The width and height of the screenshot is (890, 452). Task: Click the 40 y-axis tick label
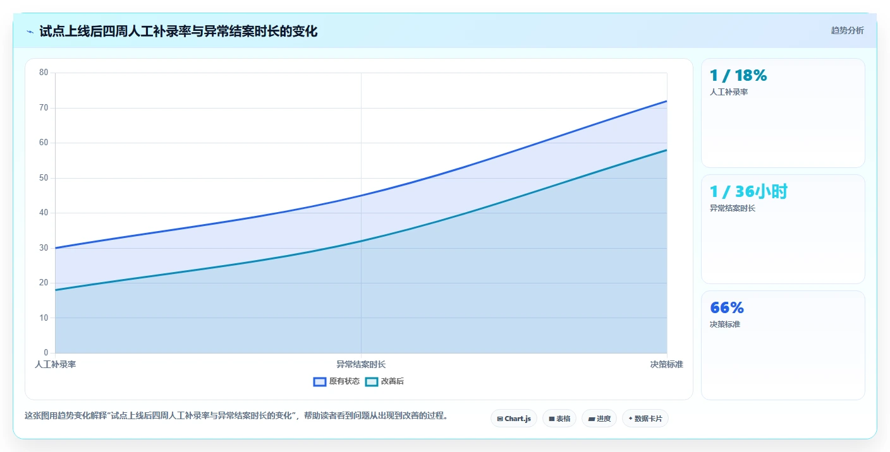coord(44,213)
